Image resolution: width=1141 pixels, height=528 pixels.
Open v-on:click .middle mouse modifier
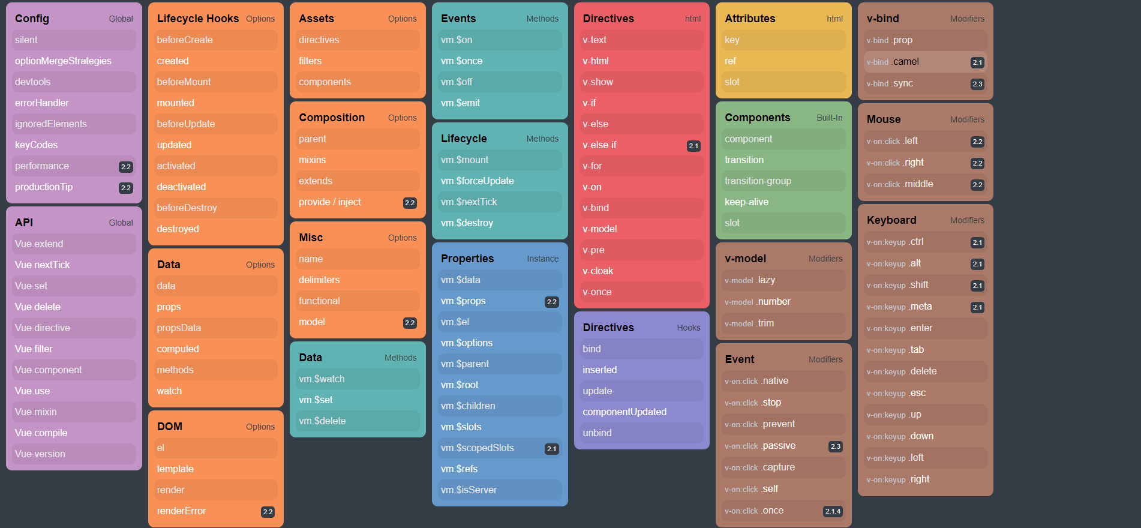(x=926, y=184)
